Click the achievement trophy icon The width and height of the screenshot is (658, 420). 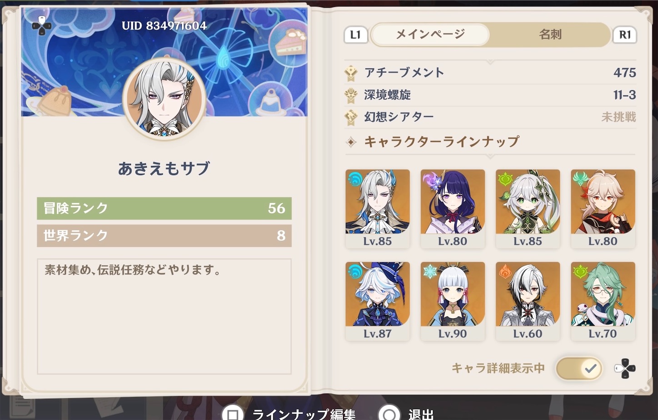[x=351, y=73]
